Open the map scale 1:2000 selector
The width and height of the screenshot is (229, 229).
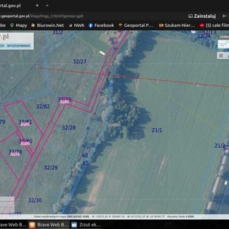pyautogui.click(x=189, y=216)
